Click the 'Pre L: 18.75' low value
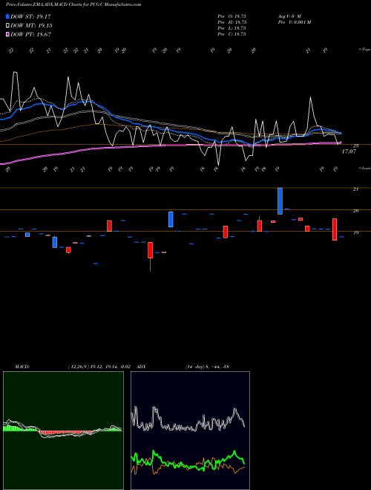The height and width of the screenshot is (490, 371). tap(232, 28)
